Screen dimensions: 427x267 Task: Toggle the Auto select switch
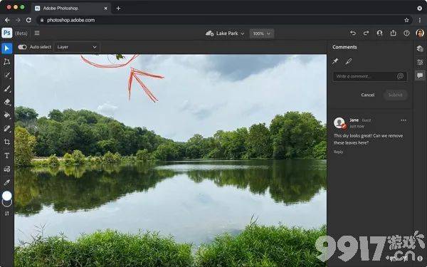(x=22, y=47)
